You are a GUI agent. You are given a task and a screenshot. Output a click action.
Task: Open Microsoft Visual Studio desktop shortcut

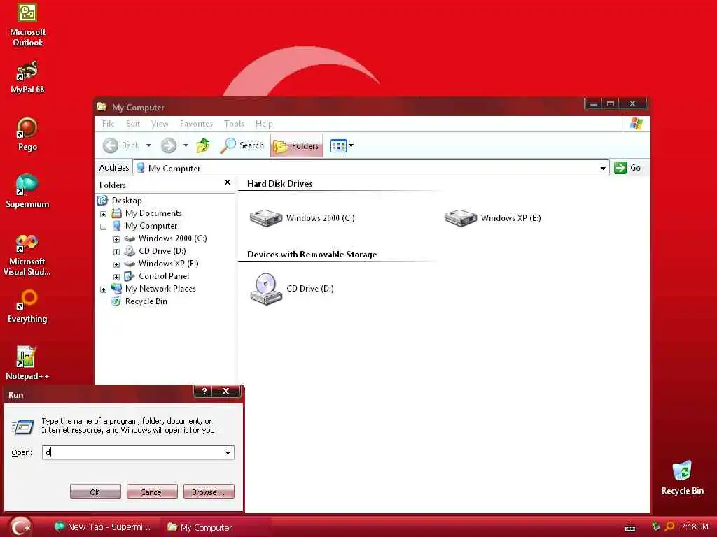[27, 255]
